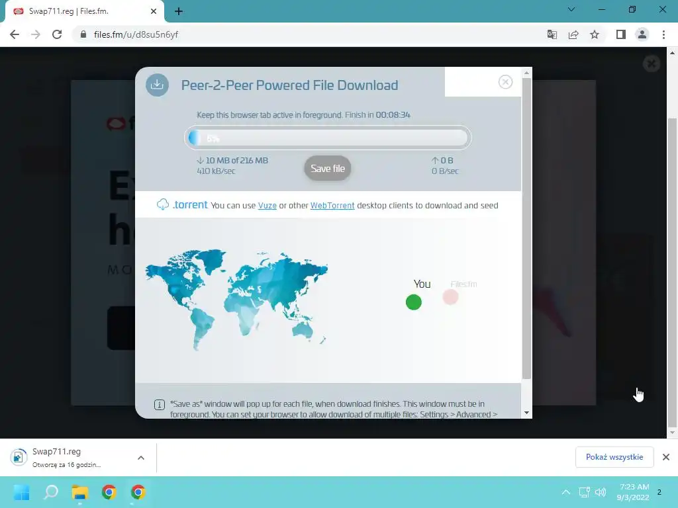
Task: Click the first Chrome taskbar icon
Action: point(109,492)
